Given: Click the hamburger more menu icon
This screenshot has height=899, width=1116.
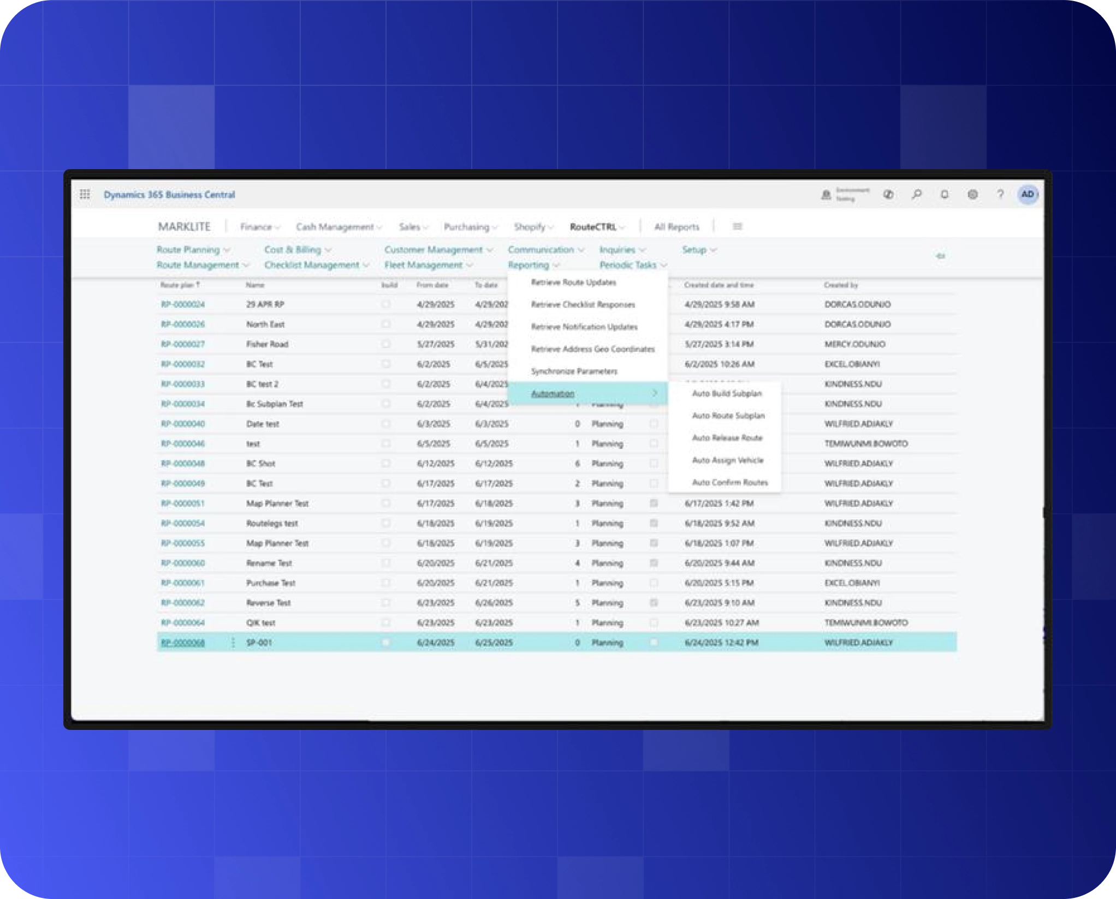Looking at the screenshot, I should (737, 226).
